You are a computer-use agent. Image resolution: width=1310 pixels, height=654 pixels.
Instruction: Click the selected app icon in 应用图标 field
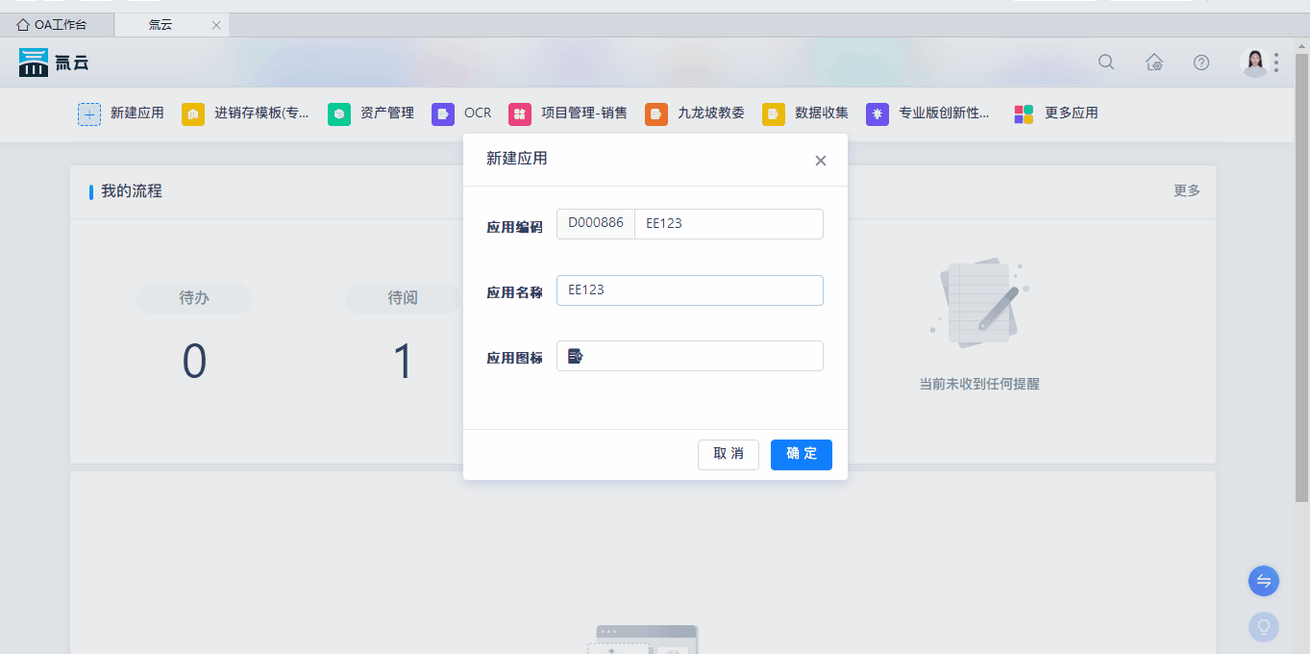[x=575, y=356]
